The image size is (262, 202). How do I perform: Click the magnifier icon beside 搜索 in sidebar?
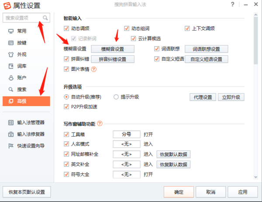tap(11, 89)
